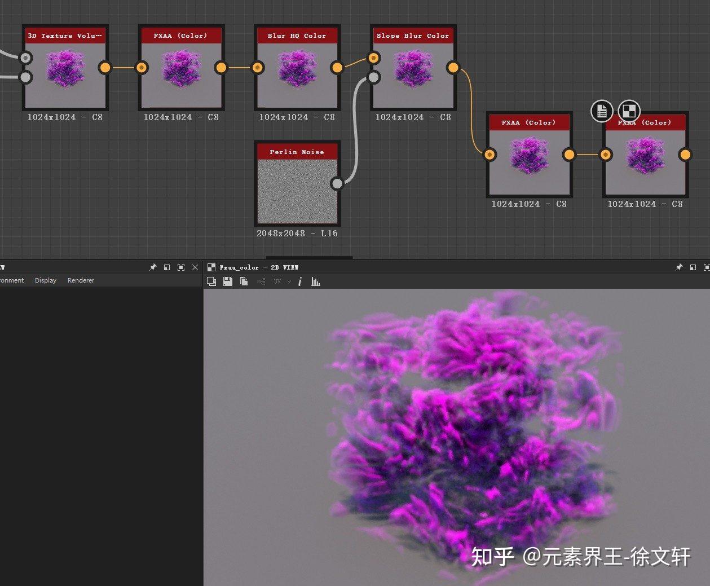
Task: Select the Display menu item in the left panel
Action: pyautogui.click(x=45, y=280)
